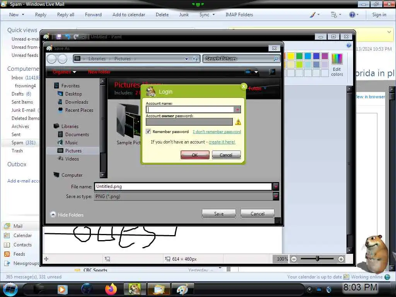Expand the Organize menu in Save As
Image resolution: width=396 pixels, height=297 pixels.
(64, 72)
